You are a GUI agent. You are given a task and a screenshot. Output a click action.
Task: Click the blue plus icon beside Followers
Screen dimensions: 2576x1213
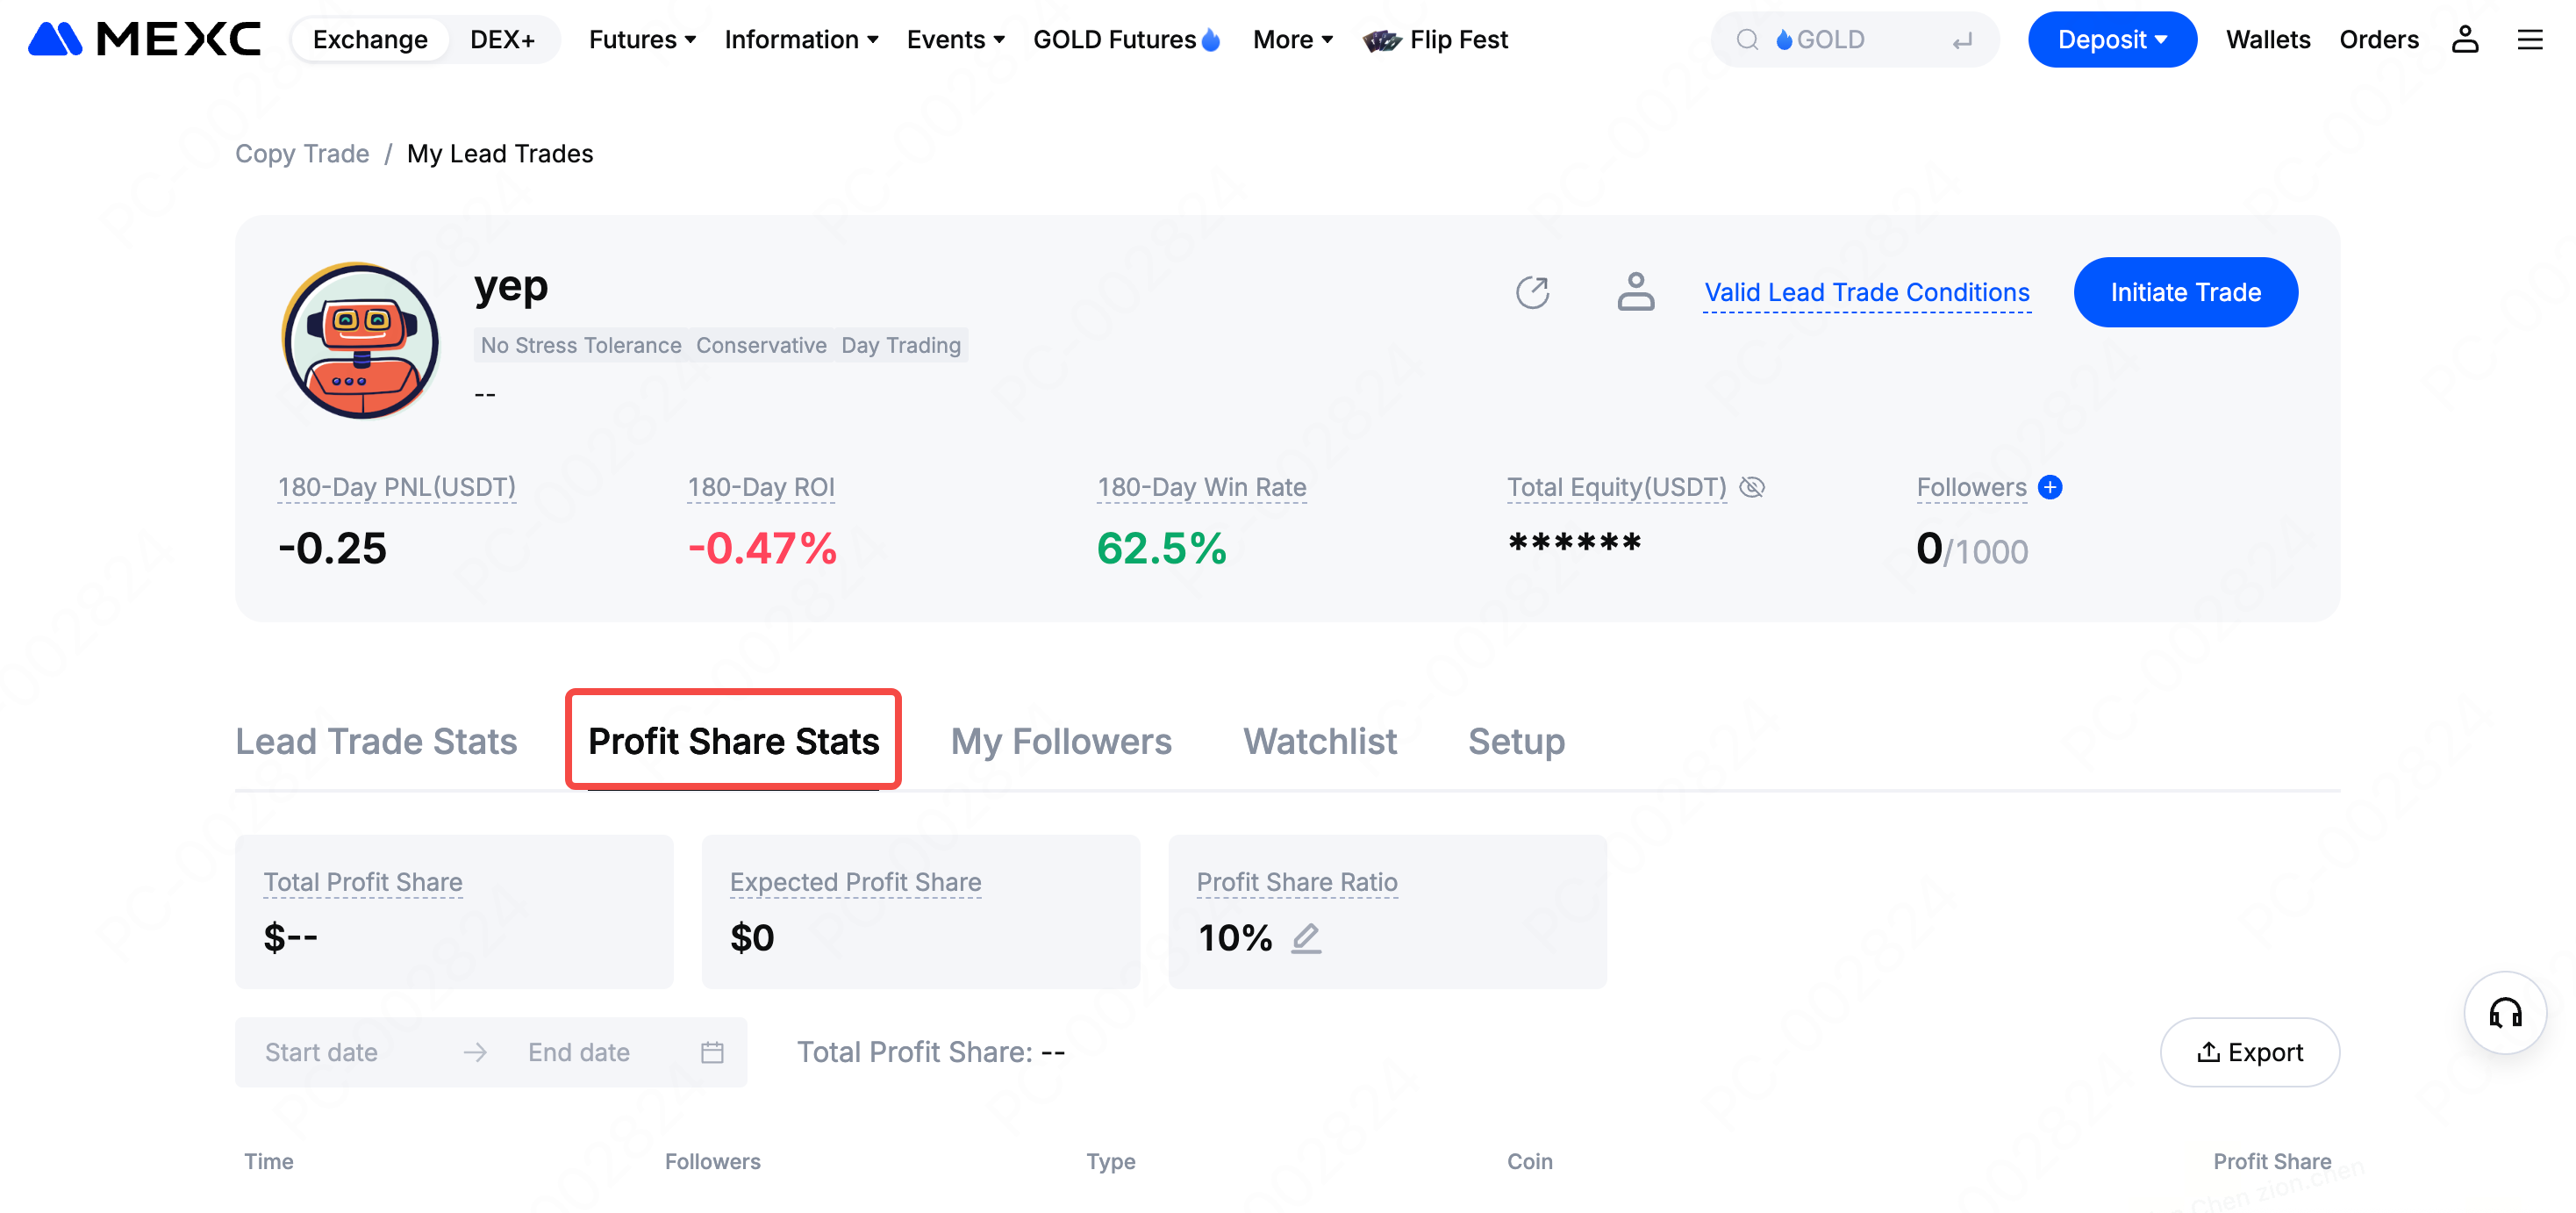point(2050,487)
